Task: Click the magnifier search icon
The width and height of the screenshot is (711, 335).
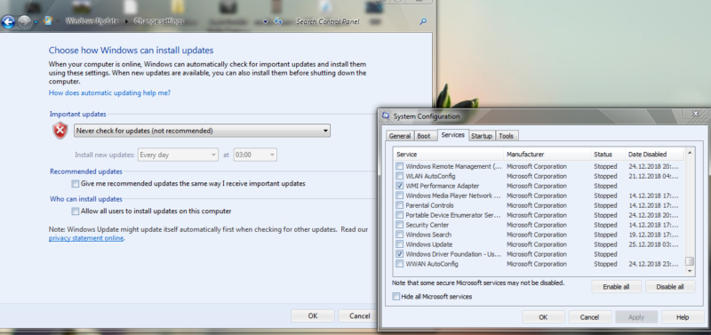Action: pos(423,21)
